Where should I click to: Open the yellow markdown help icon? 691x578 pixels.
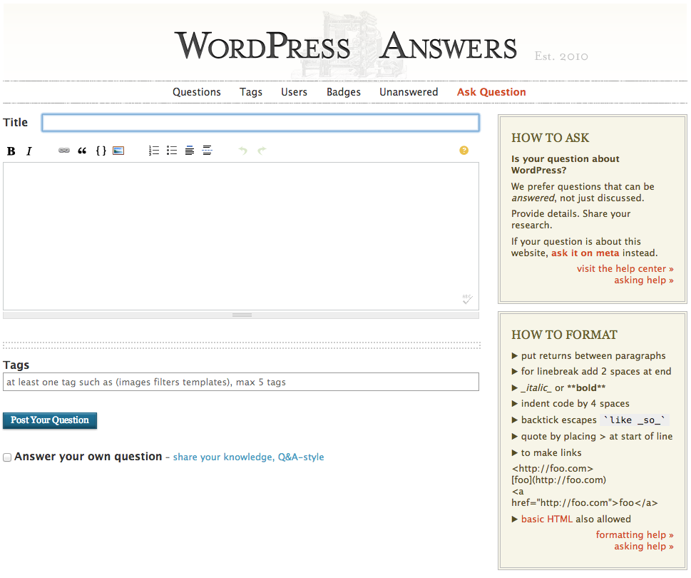click(x=464, y=151)
